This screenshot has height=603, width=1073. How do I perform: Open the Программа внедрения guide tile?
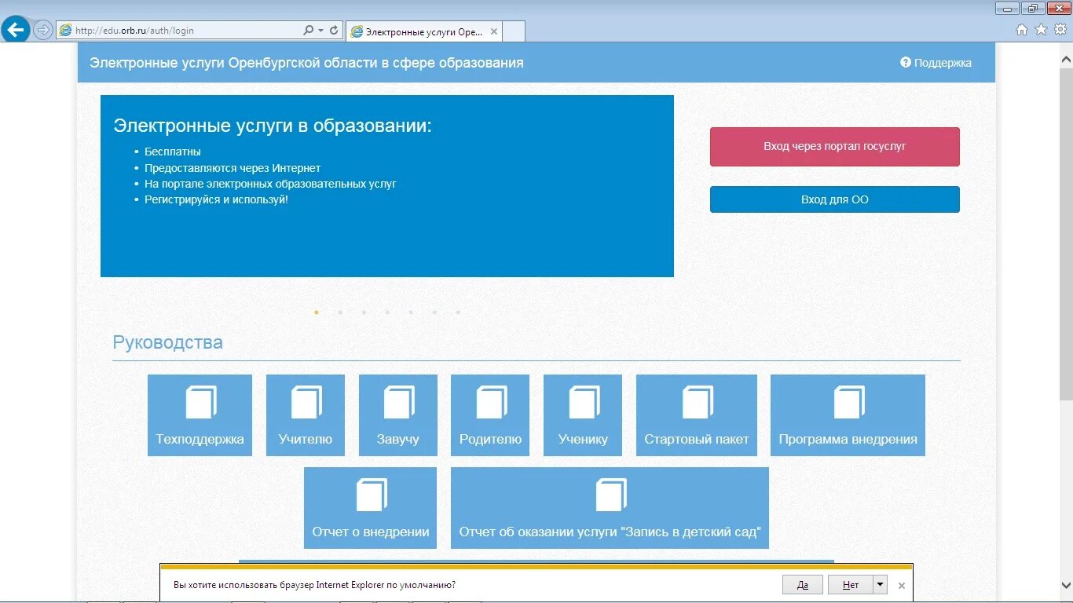click(848, 415)
